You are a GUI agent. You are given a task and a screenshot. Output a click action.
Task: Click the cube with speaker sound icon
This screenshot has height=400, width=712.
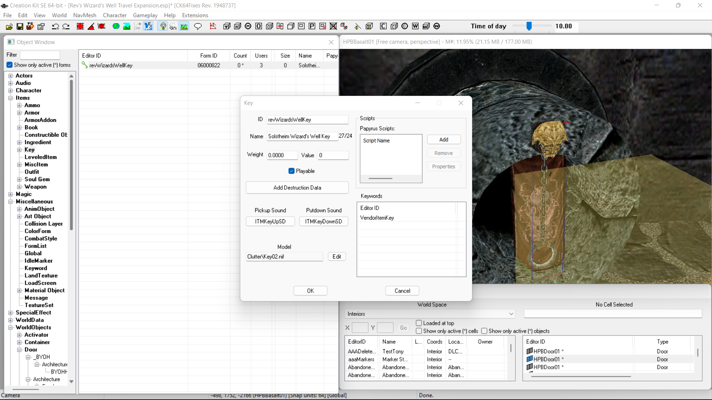pyautogui.click(x=369, y=26)
